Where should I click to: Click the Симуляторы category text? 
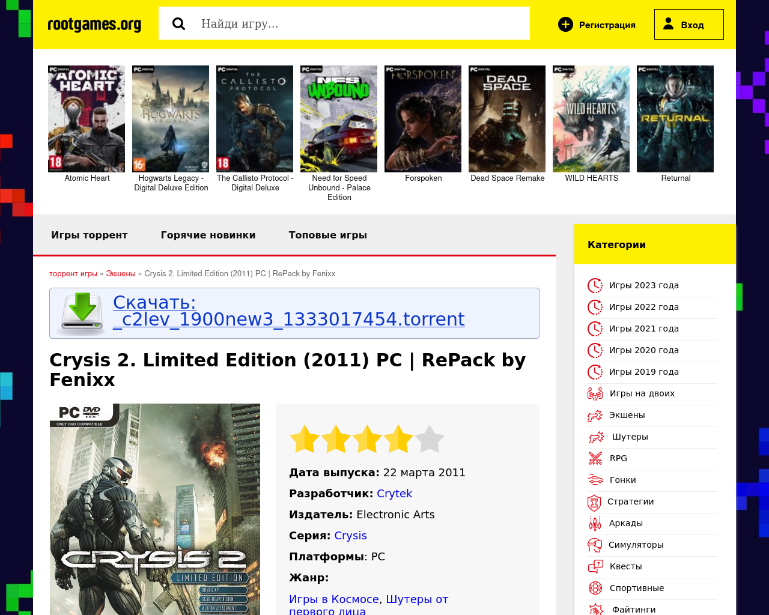pyautogui.click(x=636, y=545)
